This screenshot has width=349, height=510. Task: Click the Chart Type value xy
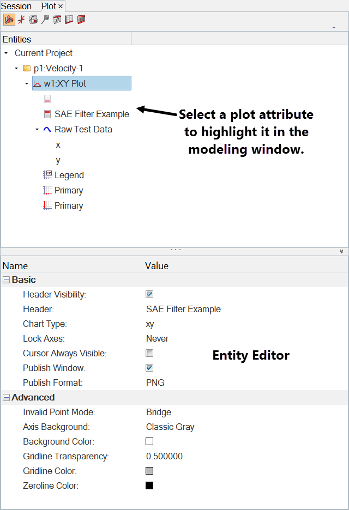[150, 324]
